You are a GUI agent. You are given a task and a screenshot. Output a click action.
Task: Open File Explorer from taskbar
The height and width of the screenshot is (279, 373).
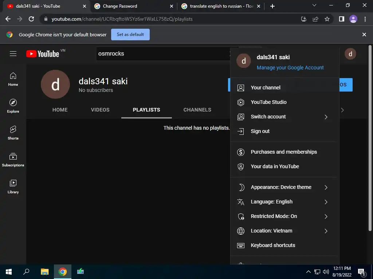[44, 272]
